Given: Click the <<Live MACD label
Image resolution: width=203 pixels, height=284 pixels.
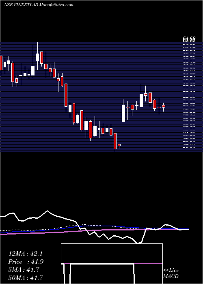Looking at the screenshot, I should (x=171, y=273).
